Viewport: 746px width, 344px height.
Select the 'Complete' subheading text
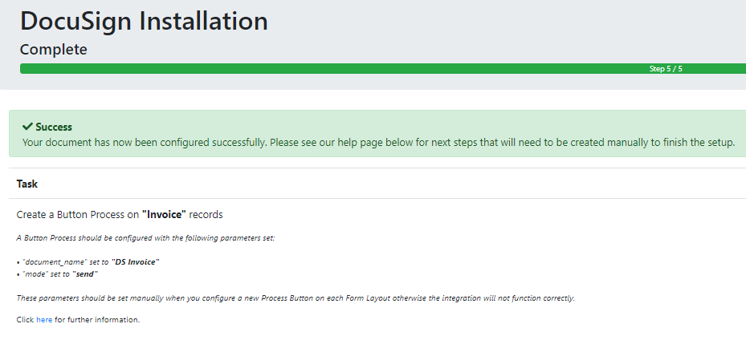pos(53,50)
